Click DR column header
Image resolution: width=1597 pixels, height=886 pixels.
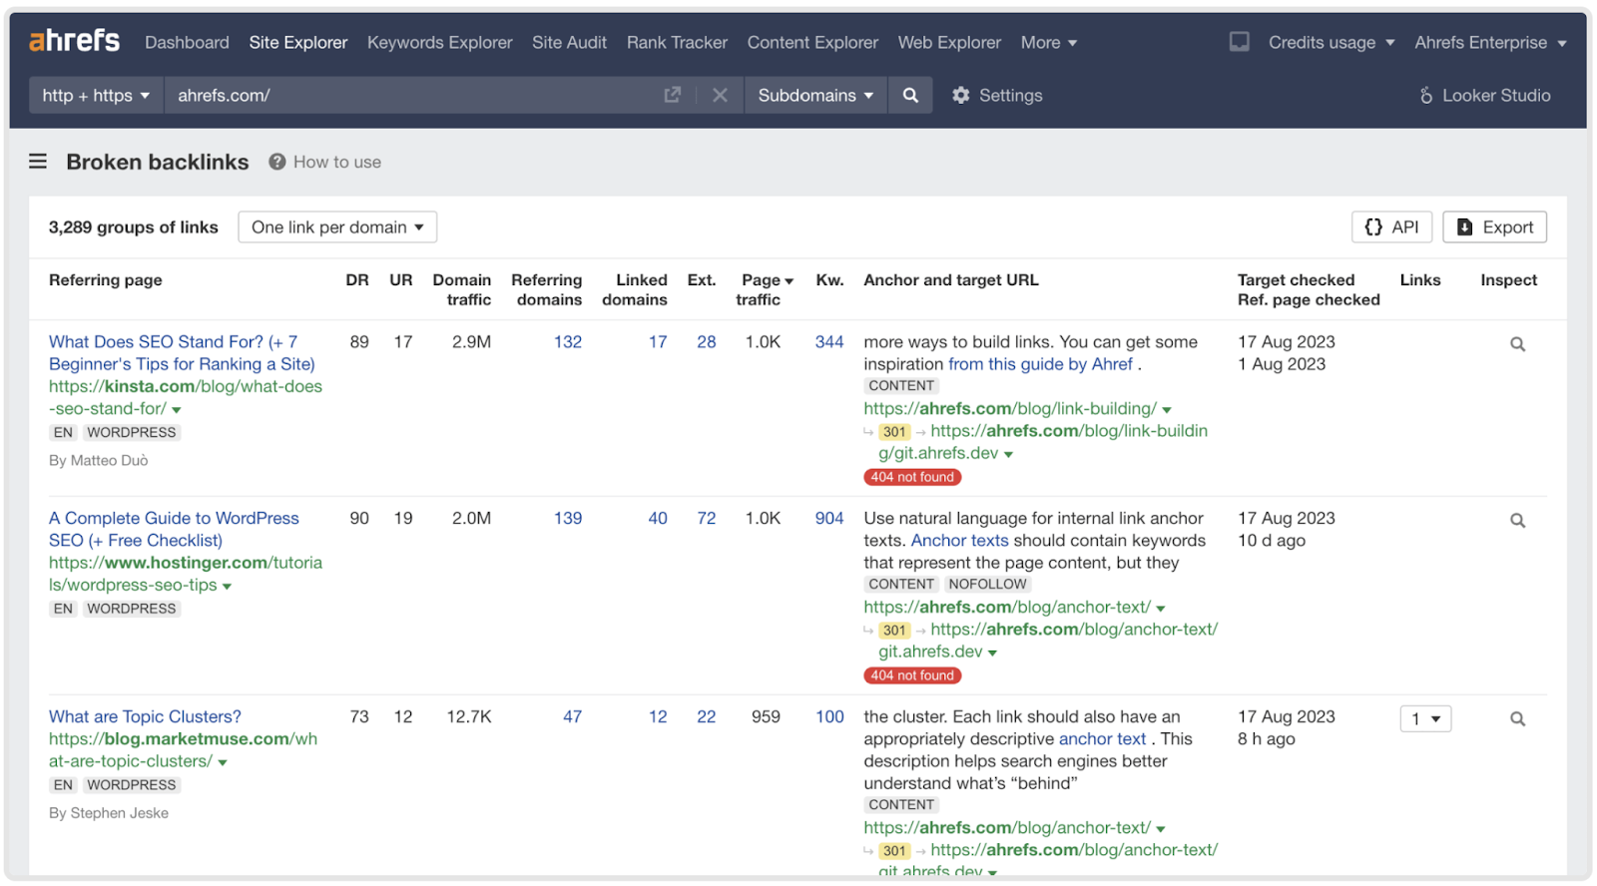coord(357,280)
